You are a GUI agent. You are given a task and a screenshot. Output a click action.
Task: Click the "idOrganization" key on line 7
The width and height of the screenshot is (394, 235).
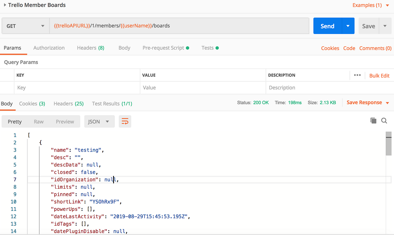pos(75,179)
